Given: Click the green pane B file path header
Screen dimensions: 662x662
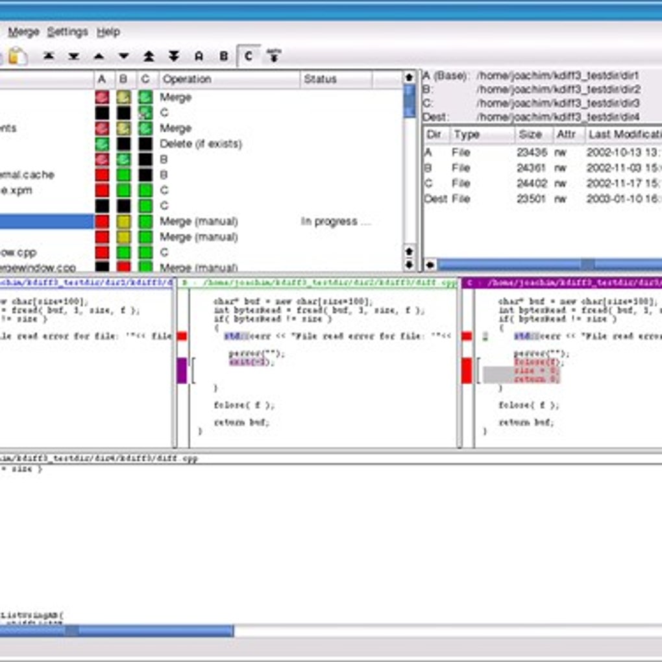Looking at the screenshot, I should [317, 283].
